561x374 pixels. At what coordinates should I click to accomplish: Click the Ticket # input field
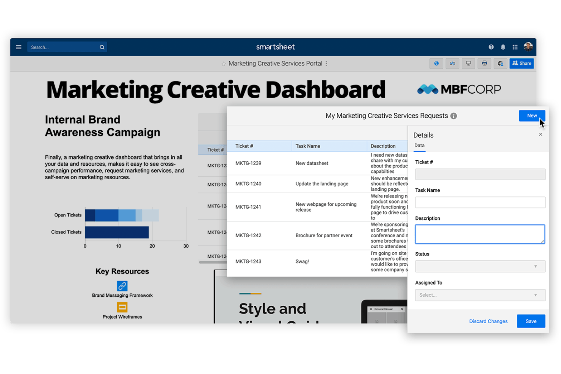click(480, 174)
